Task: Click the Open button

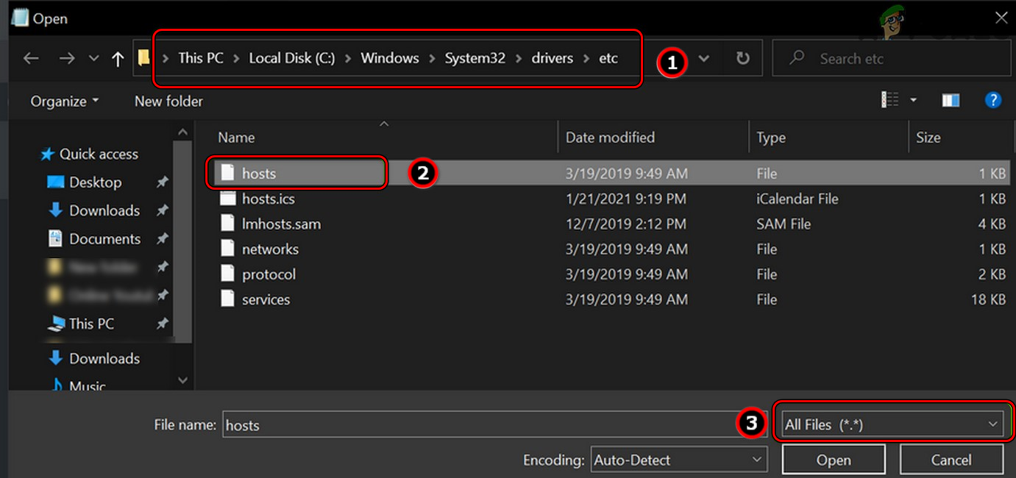Action: coord(834,459)
